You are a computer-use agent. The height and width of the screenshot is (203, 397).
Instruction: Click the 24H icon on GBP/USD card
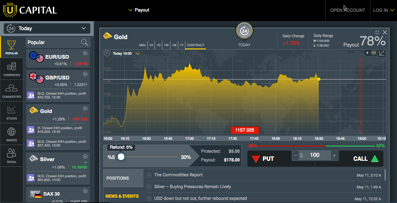[x=85, y=74]
